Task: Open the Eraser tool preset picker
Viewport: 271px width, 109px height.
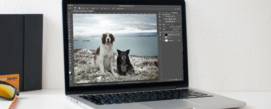Action: pos(70,8)
